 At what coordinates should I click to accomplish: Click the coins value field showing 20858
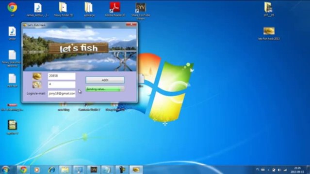click(62, 76)
